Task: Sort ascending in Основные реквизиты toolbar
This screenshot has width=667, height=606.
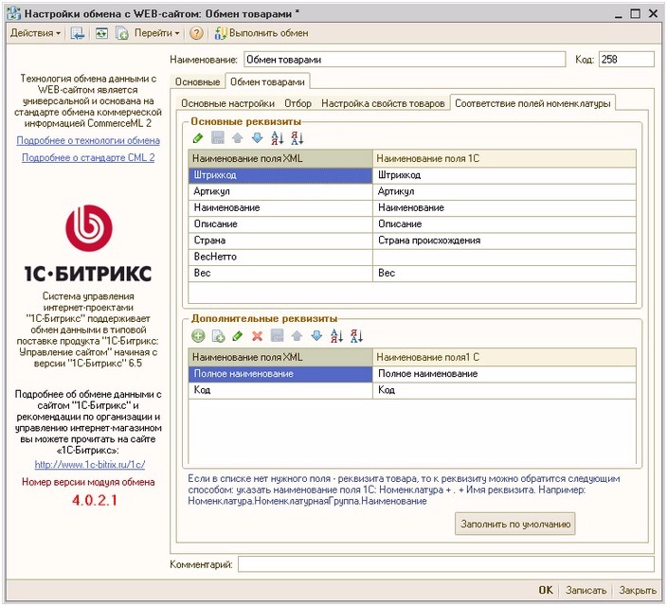Action: pyautogui.click(x=278, y=138)
